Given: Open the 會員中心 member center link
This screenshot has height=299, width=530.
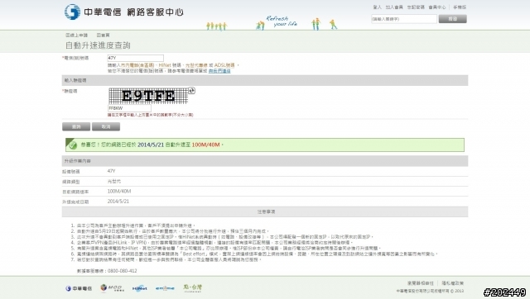Looking at the screenshot, I should pos(437,7).
